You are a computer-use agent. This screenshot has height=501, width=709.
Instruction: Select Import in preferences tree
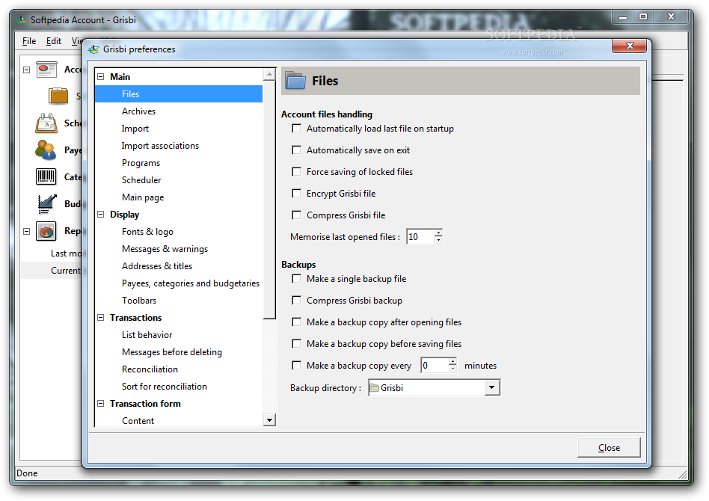coord(135,129)
